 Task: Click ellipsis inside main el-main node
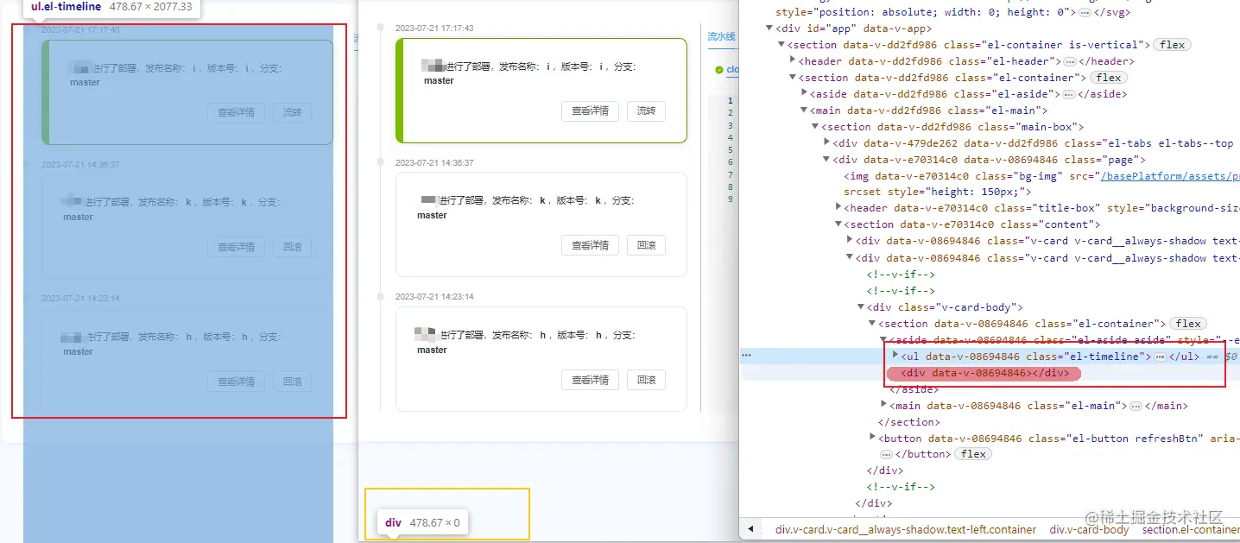(x=1136, y=406)
